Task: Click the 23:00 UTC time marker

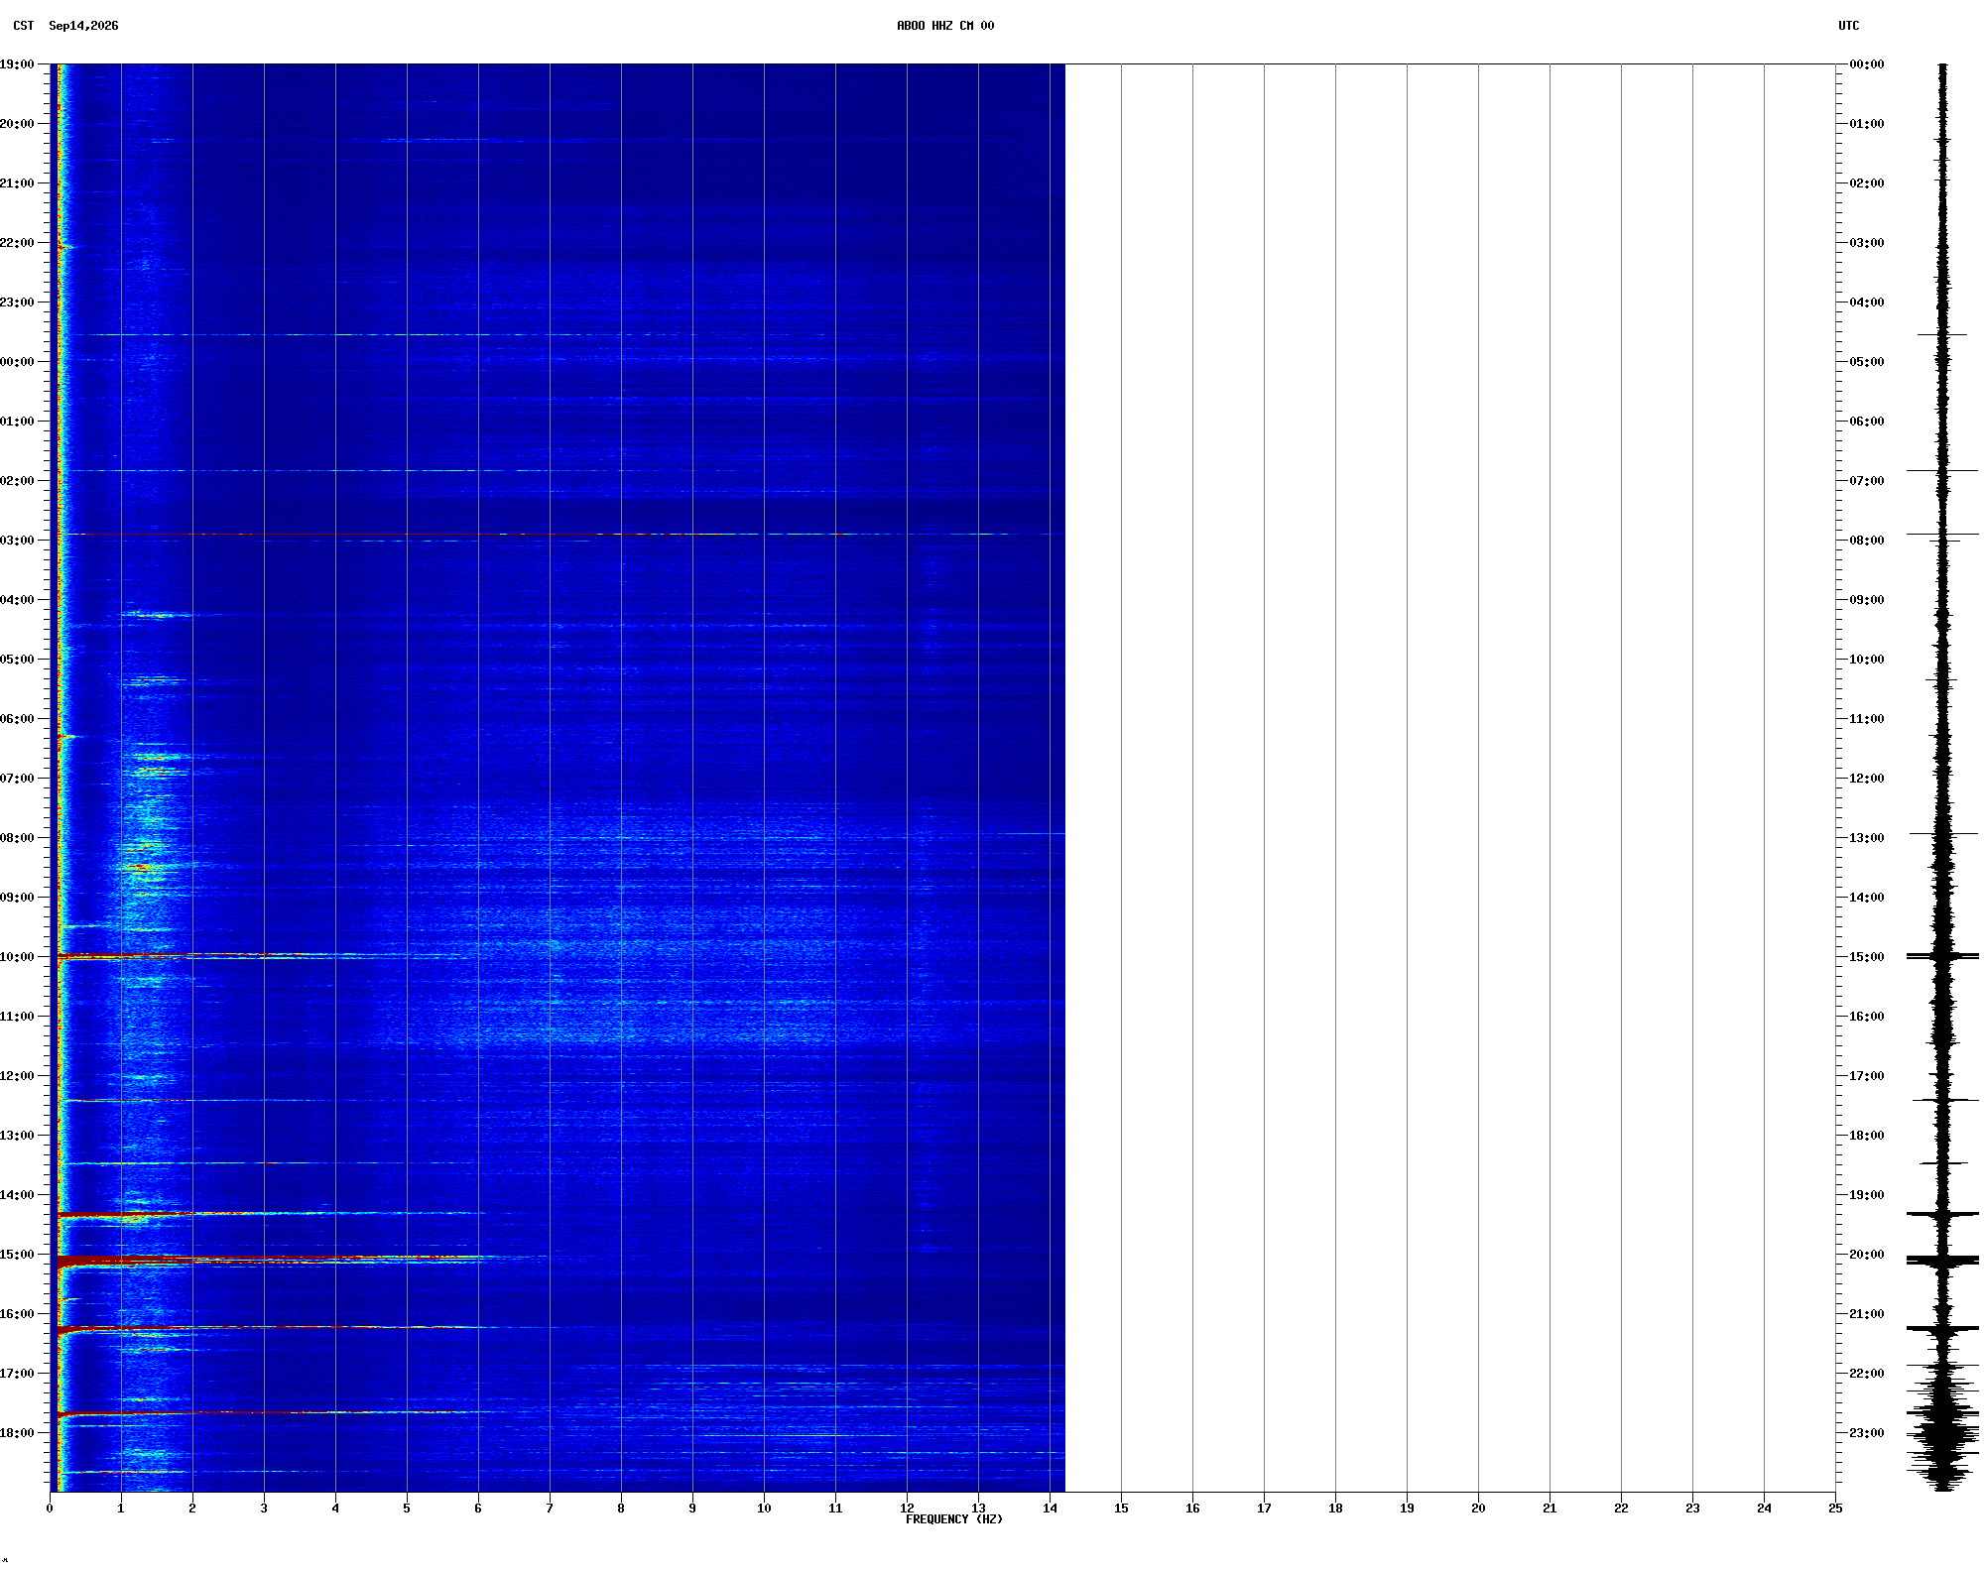Action: tap(1867, 1433)
